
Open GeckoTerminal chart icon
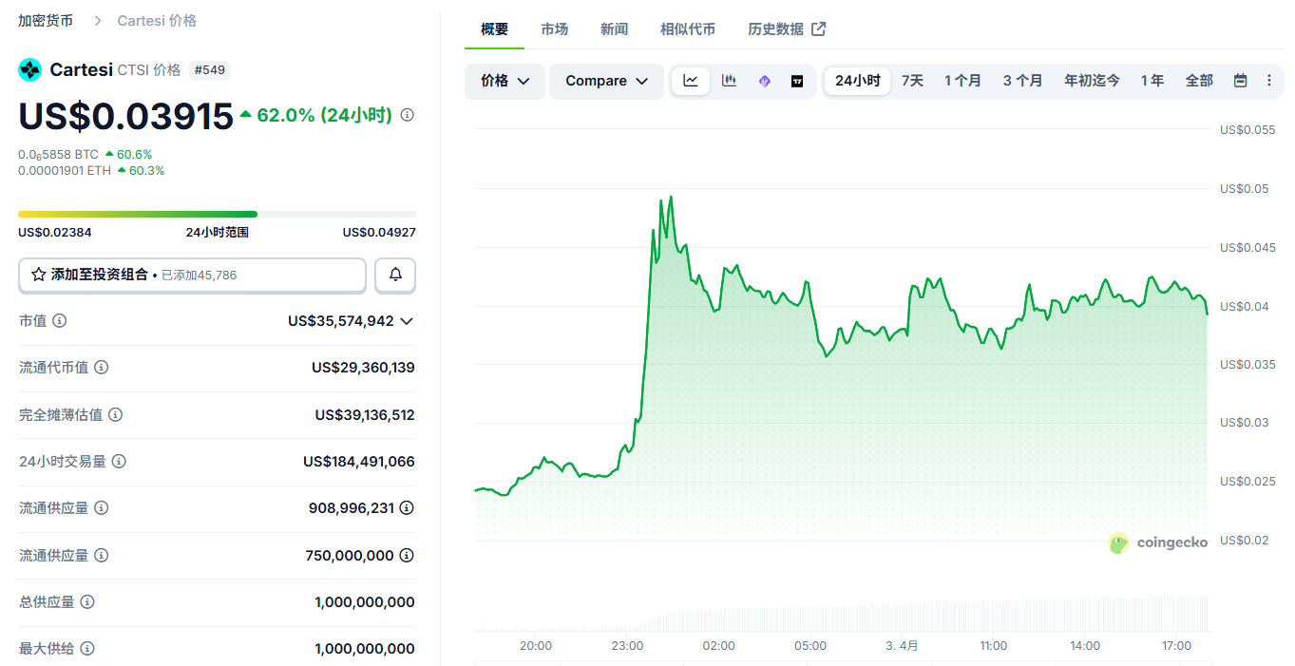pos(764,81)
